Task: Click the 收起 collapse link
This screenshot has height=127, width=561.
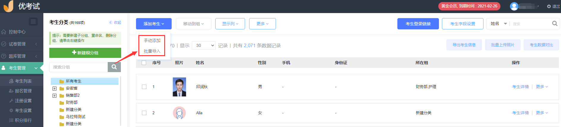Action: pyautogui.click(x=115, y=23)
